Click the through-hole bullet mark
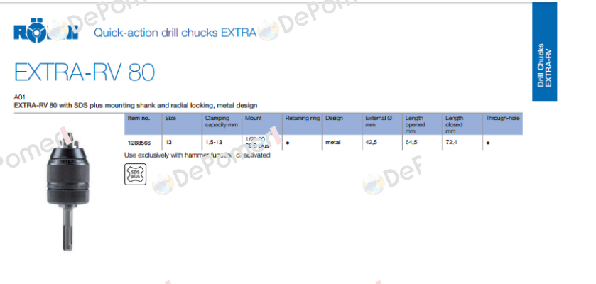The image size is (596, 284). [x=488, y=143]
